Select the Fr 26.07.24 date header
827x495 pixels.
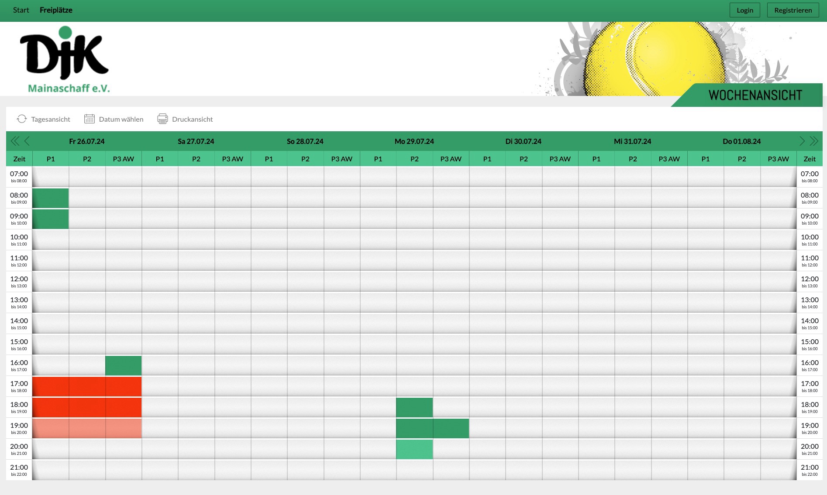[87, 141]
